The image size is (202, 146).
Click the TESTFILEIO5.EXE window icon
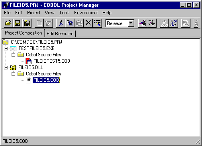pyautogui.click(x=13, y=48)
